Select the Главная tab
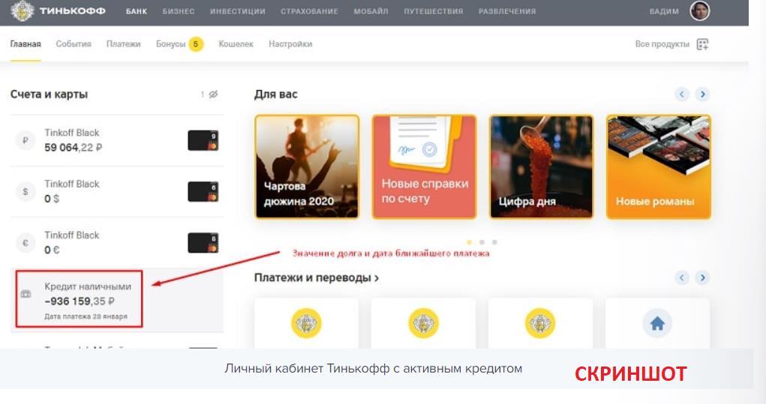 pos(26,44)
